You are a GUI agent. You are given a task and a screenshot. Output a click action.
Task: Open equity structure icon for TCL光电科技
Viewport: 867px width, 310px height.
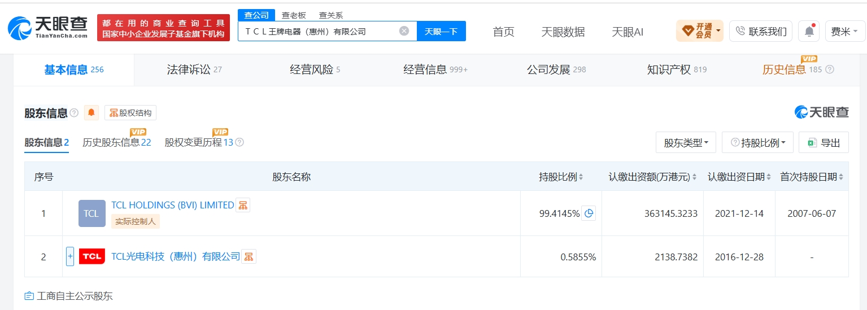pyautogui.click(x=249, y=256)
